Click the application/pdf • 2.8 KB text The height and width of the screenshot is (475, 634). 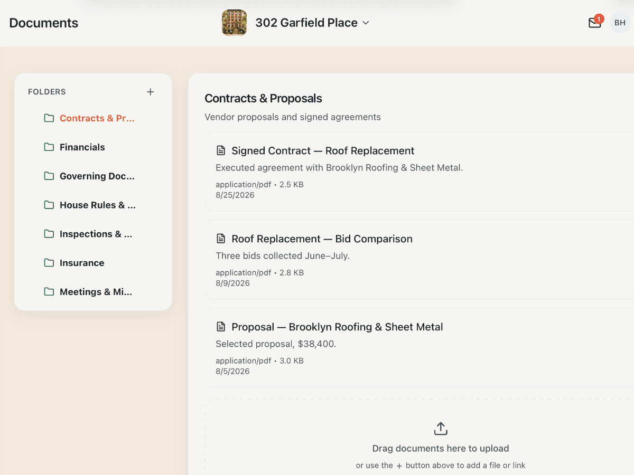[260, 273]
